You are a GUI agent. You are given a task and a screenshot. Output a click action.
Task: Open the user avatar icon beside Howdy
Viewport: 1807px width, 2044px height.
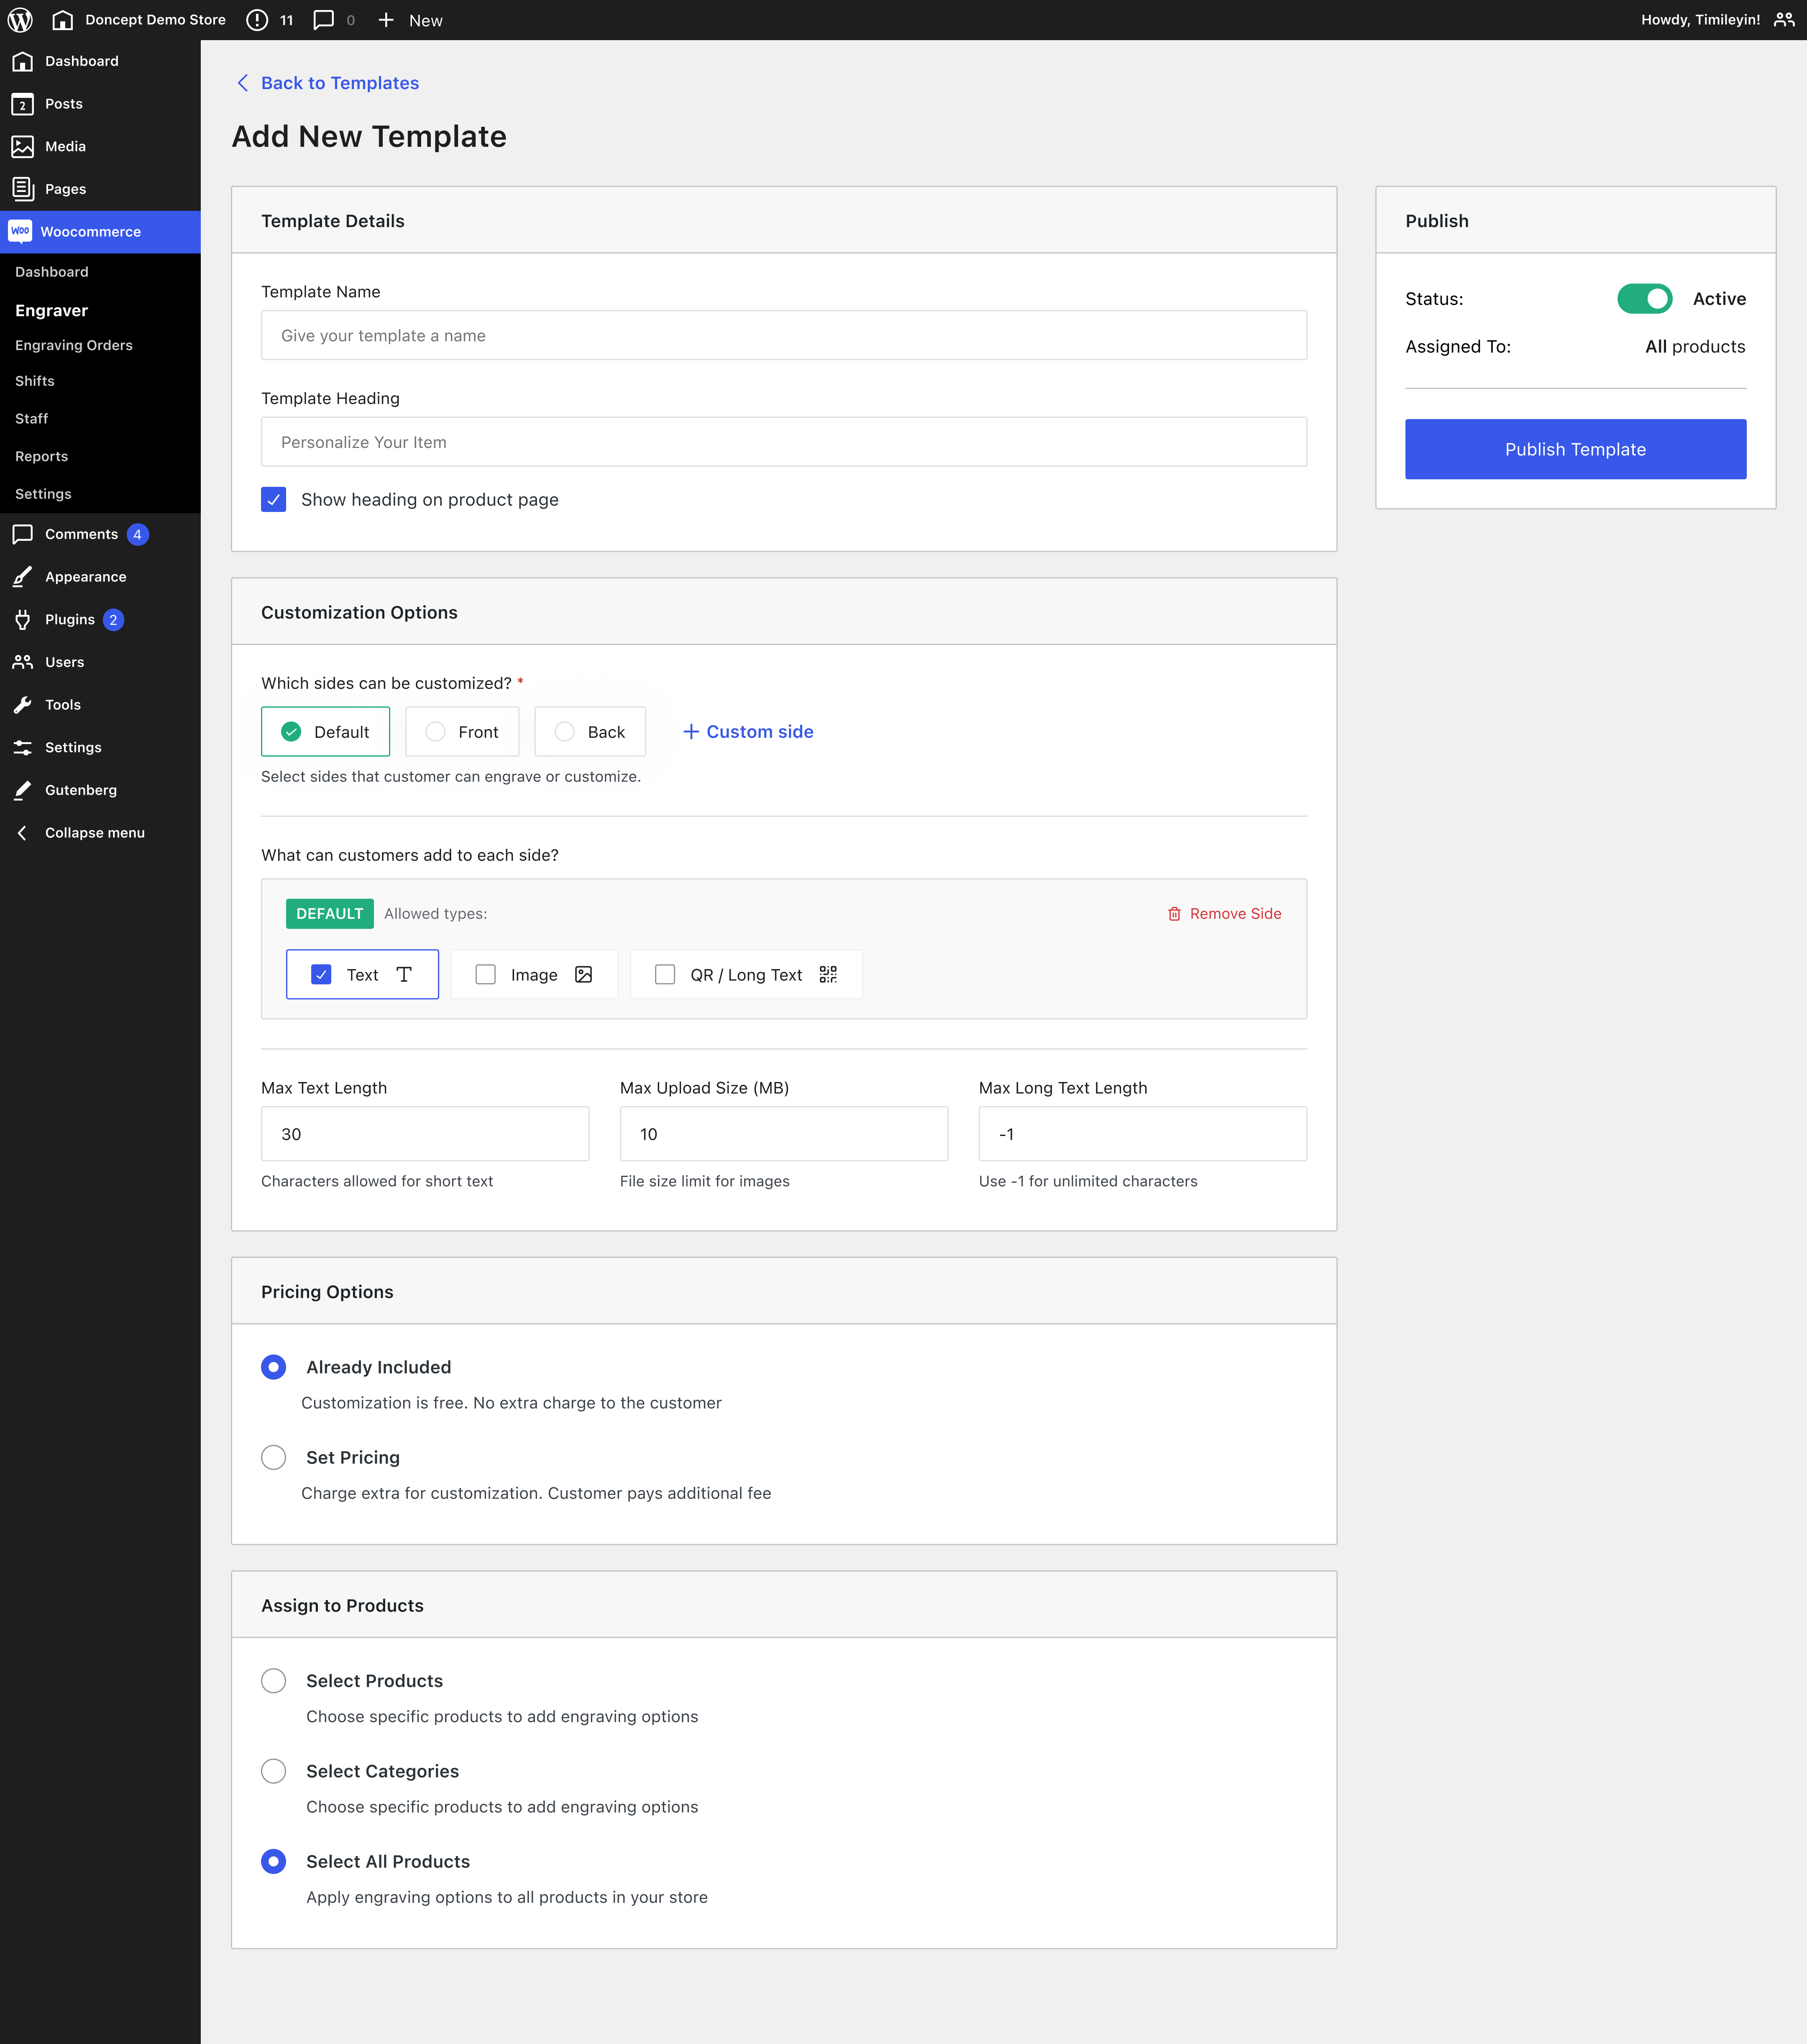pyautogui.click(x=1784, y=20)
